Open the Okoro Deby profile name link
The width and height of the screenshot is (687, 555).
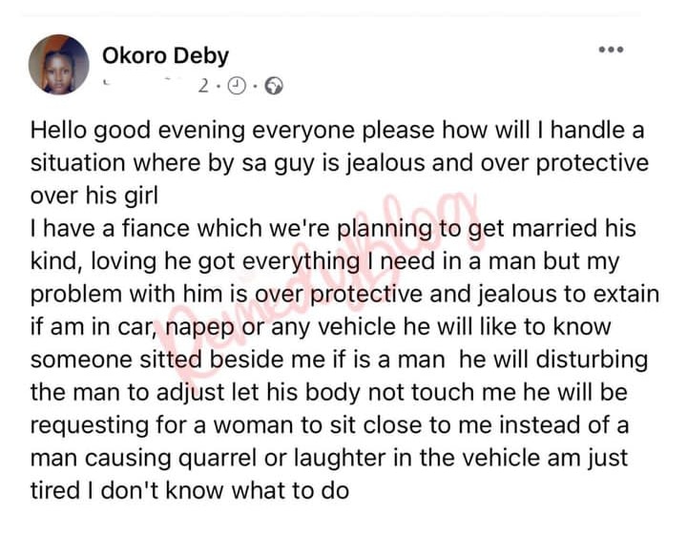point(166,56)
